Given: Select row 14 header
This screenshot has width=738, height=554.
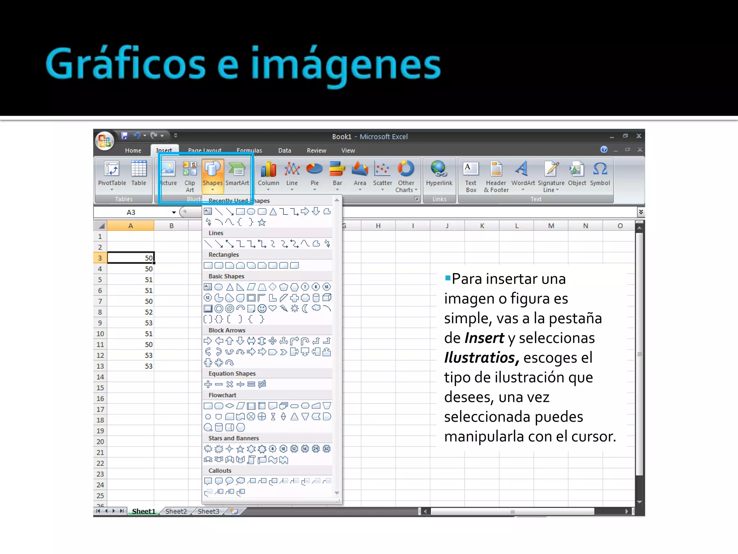Looking at the screenshot, I should tap(100, 377).
